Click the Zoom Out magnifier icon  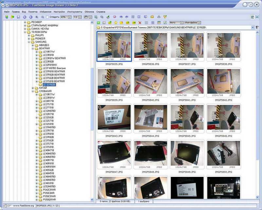(43, 17)
